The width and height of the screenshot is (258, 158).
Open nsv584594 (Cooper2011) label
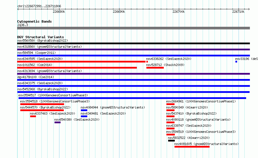point(37,53)
